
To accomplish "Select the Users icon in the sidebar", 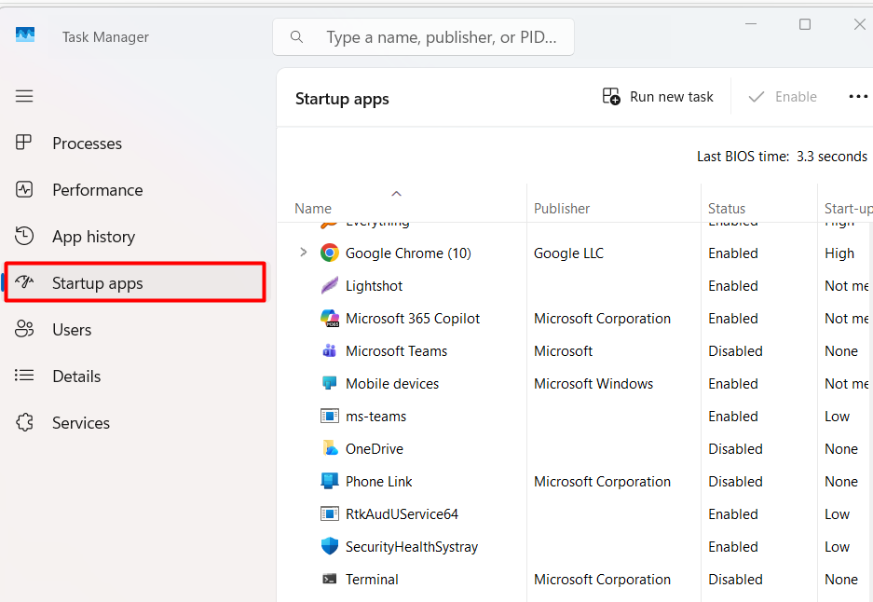I will coord(24,329).
